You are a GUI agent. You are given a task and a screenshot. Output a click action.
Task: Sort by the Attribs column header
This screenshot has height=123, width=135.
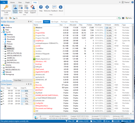[118, 25]
